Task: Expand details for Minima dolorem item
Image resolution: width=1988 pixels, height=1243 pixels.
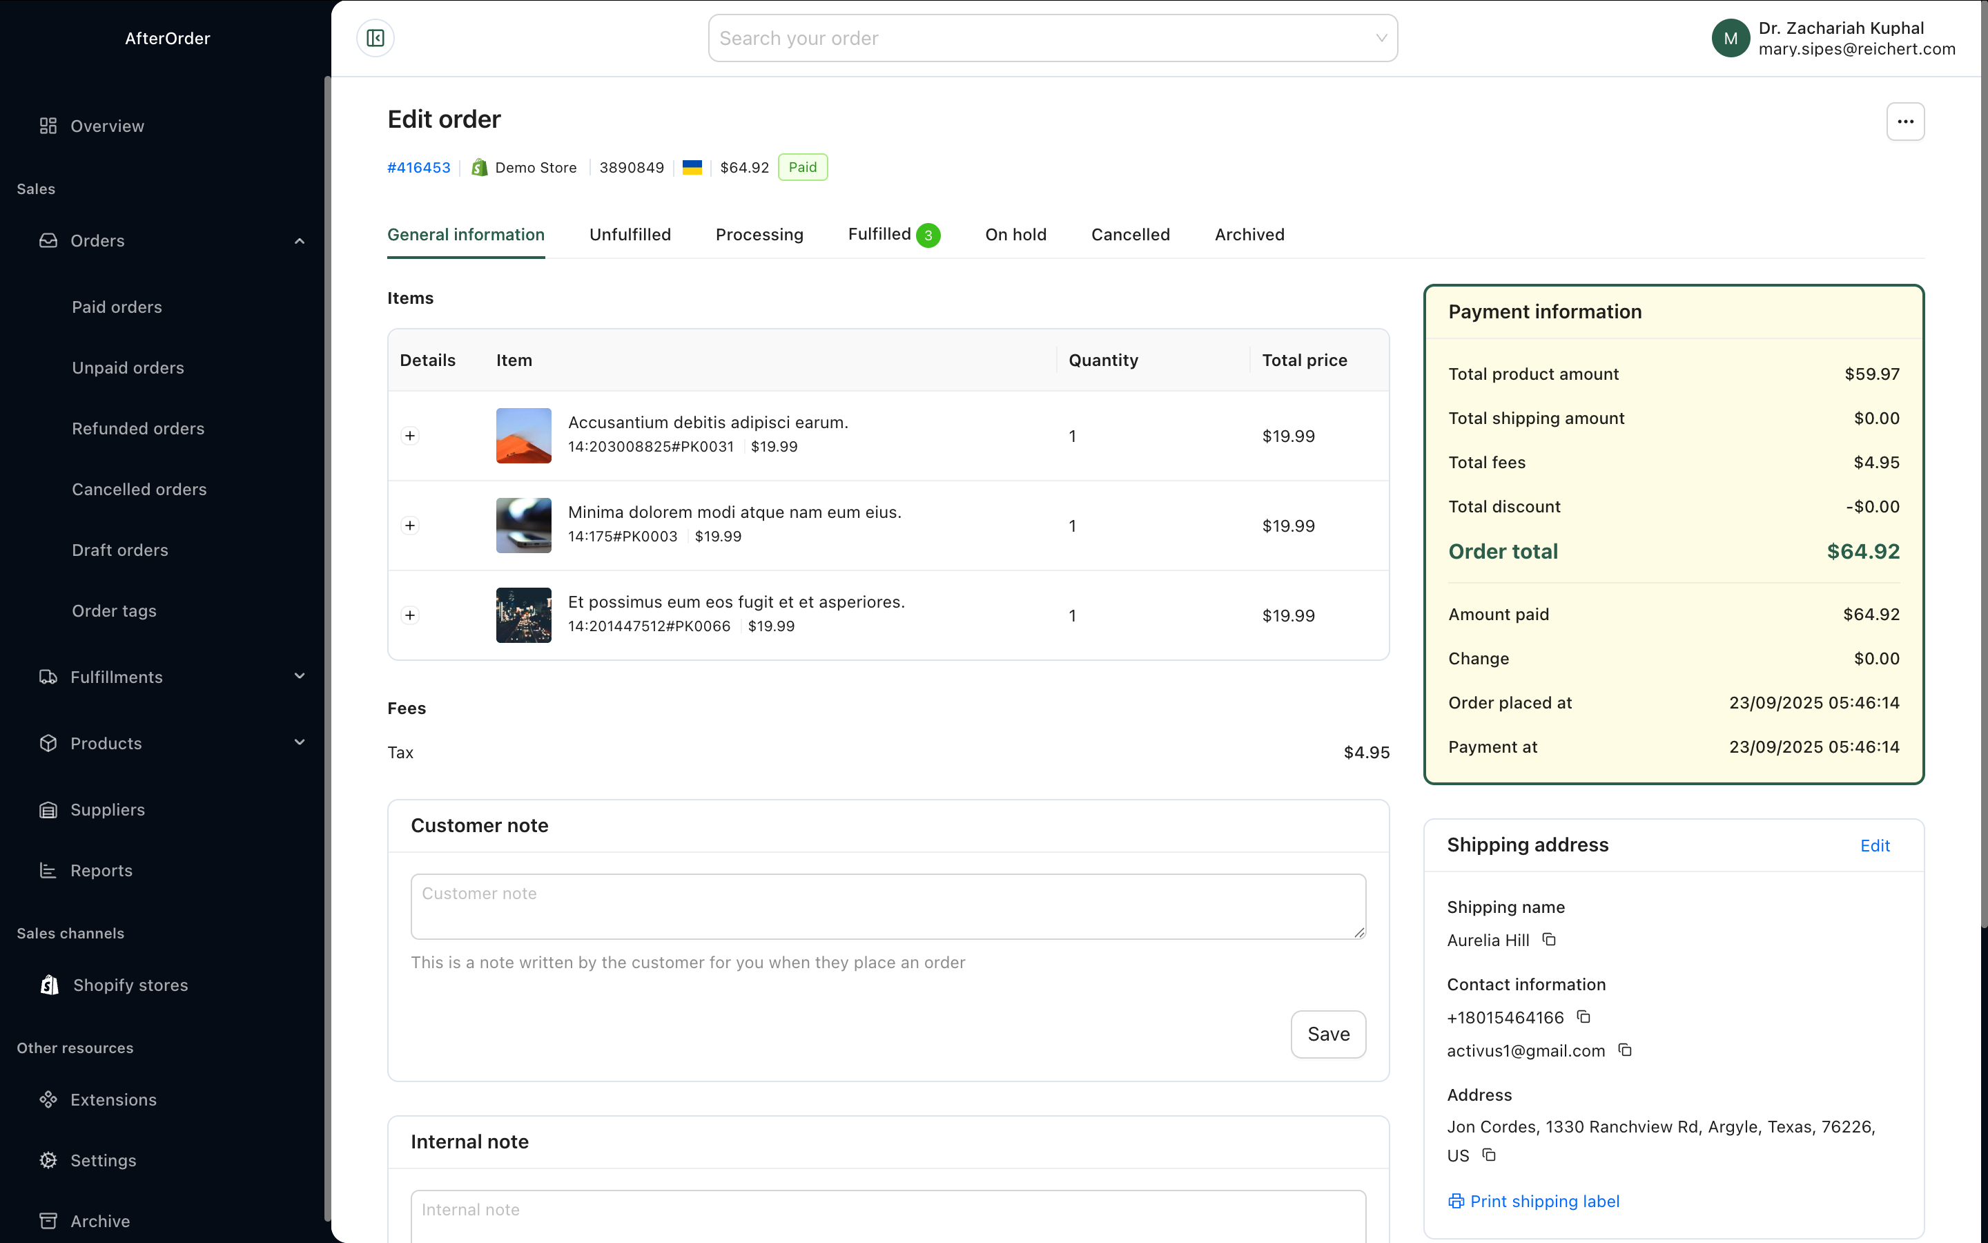Action: 410,526
